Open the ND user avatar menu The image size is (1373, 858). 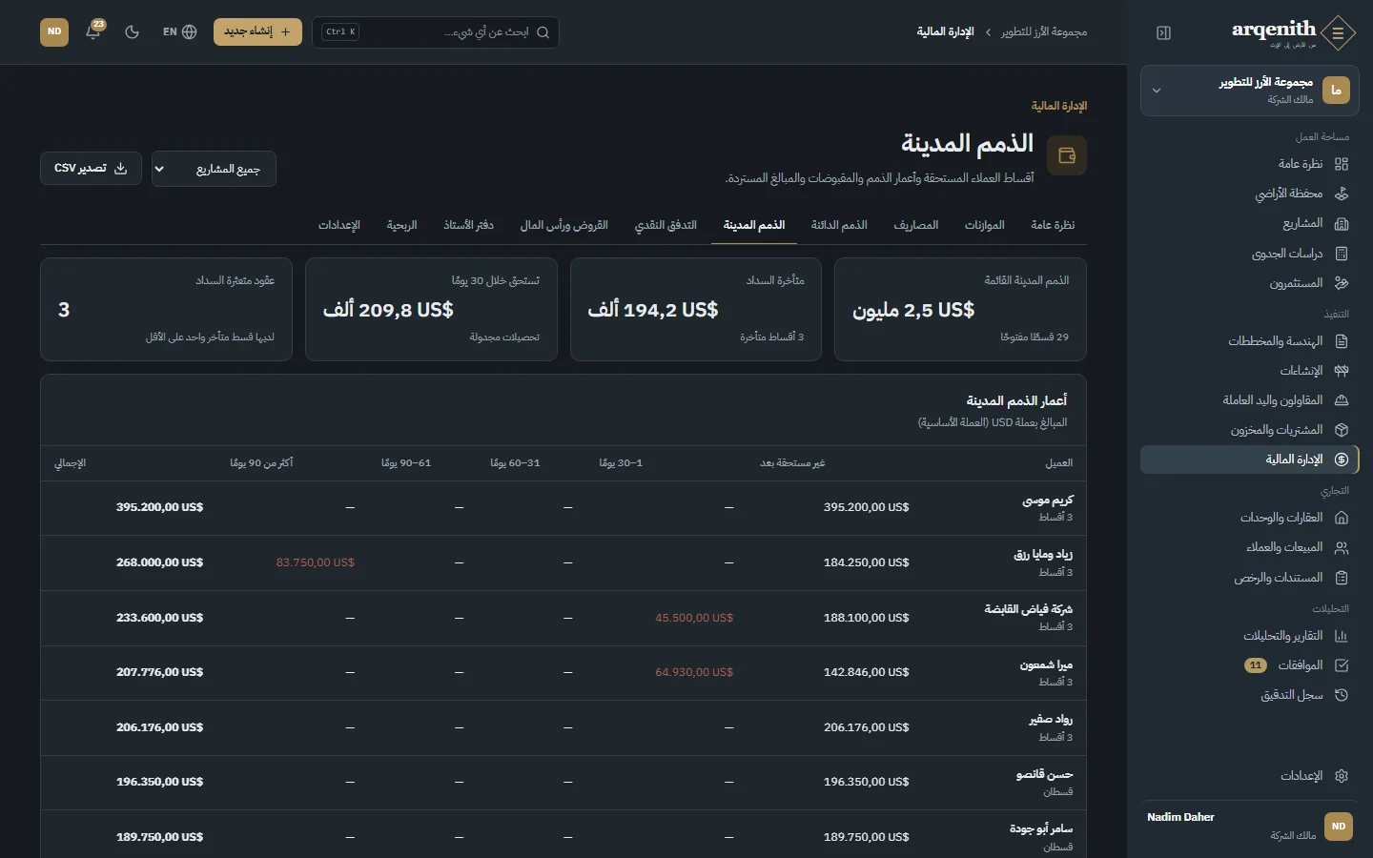pyautogui.click(x=54, y=31)
